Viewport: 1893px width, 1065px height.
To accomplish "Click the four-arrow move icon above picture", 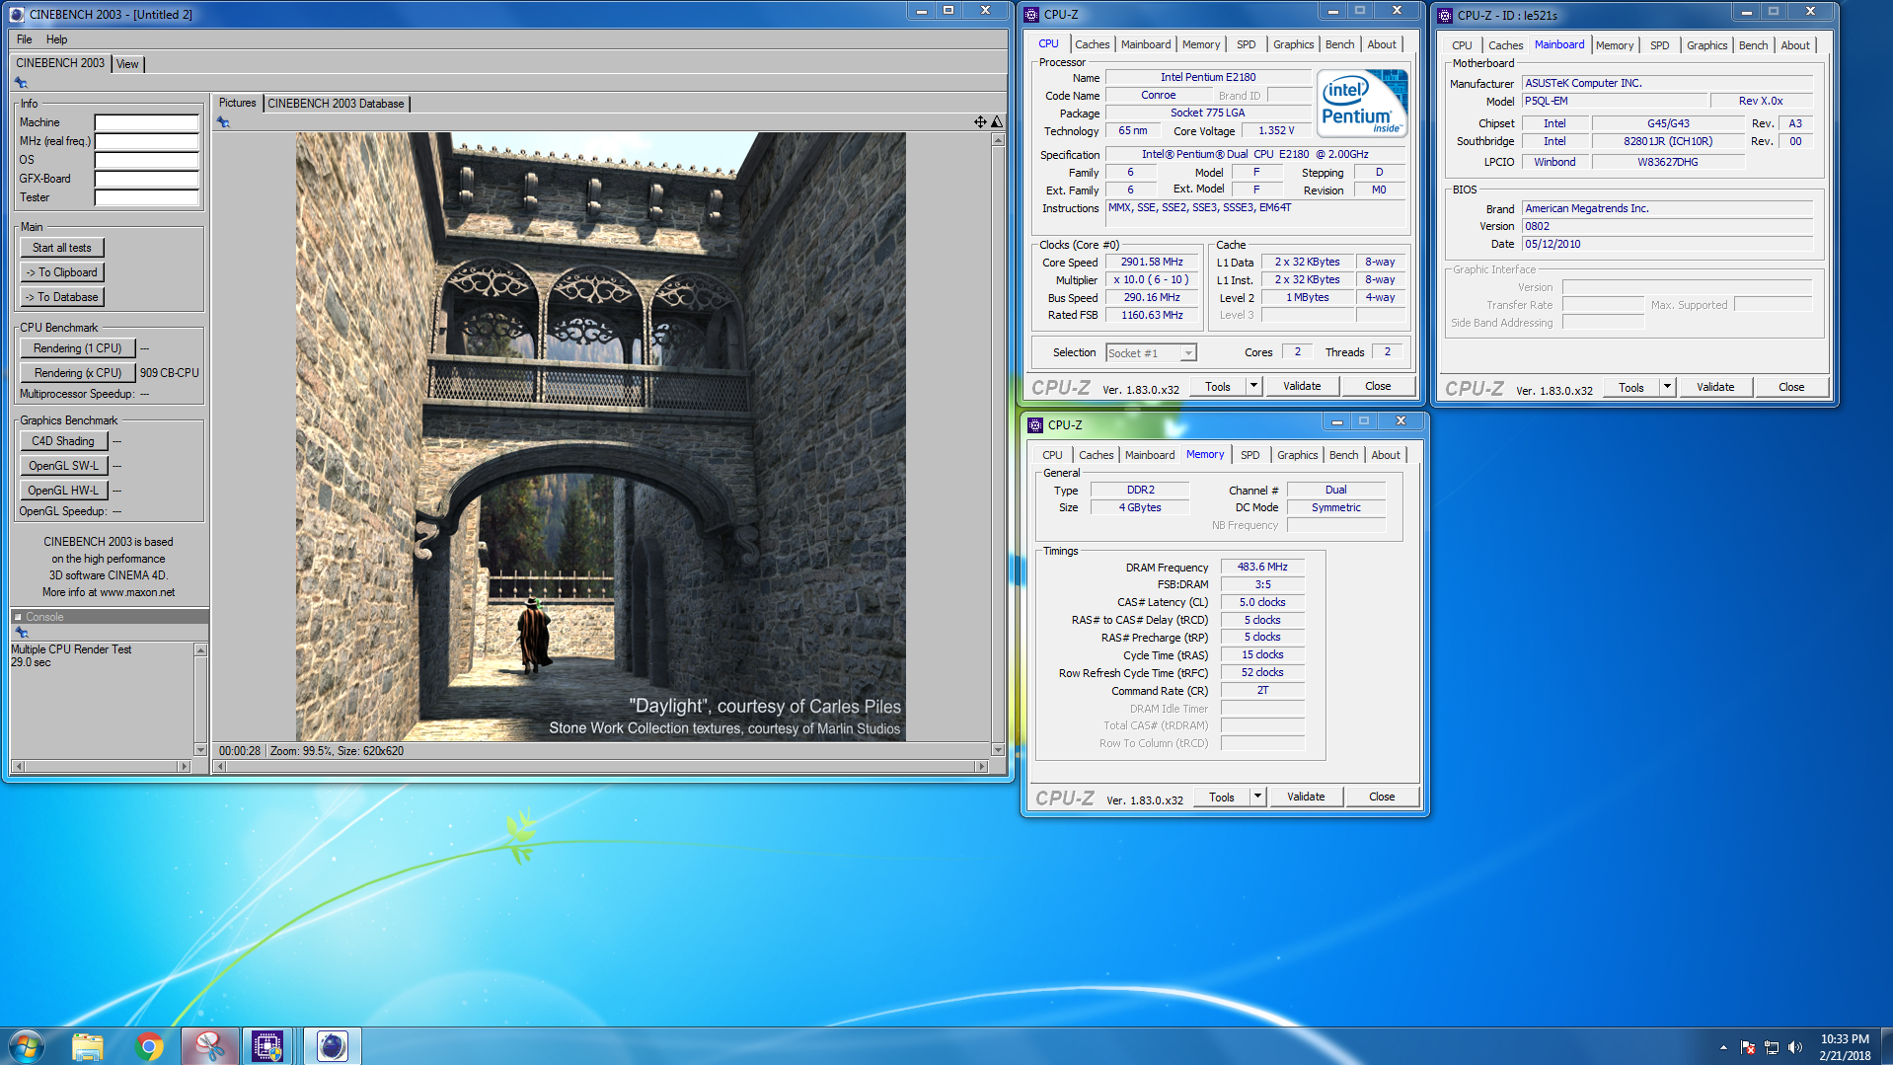I will 980,122.
